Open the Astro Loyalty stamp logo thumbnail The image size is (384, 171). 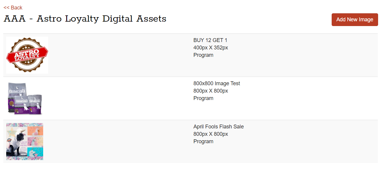[x=27, y=55]
